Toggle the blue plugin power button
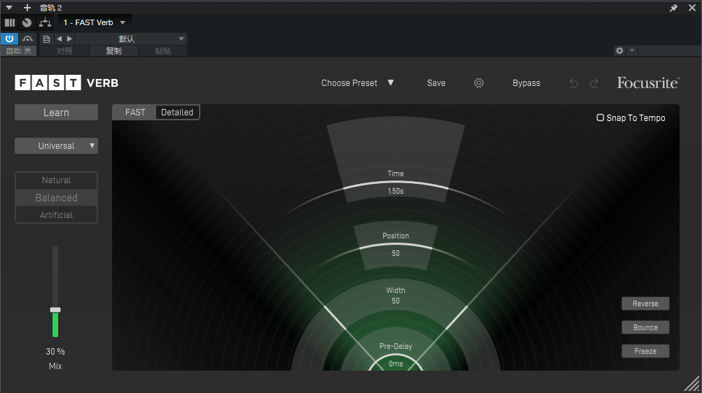The height and width of the screenshot is (393, 702). 9,38
